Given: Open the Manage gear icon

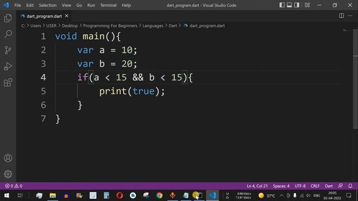Looking at the screenshot, I should [8, 174].
